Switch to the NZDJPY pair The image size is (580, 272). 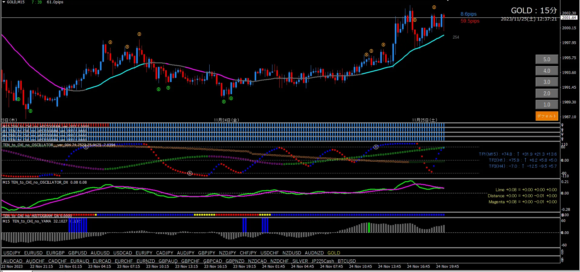pyautogui.click(x=228, y=253)
